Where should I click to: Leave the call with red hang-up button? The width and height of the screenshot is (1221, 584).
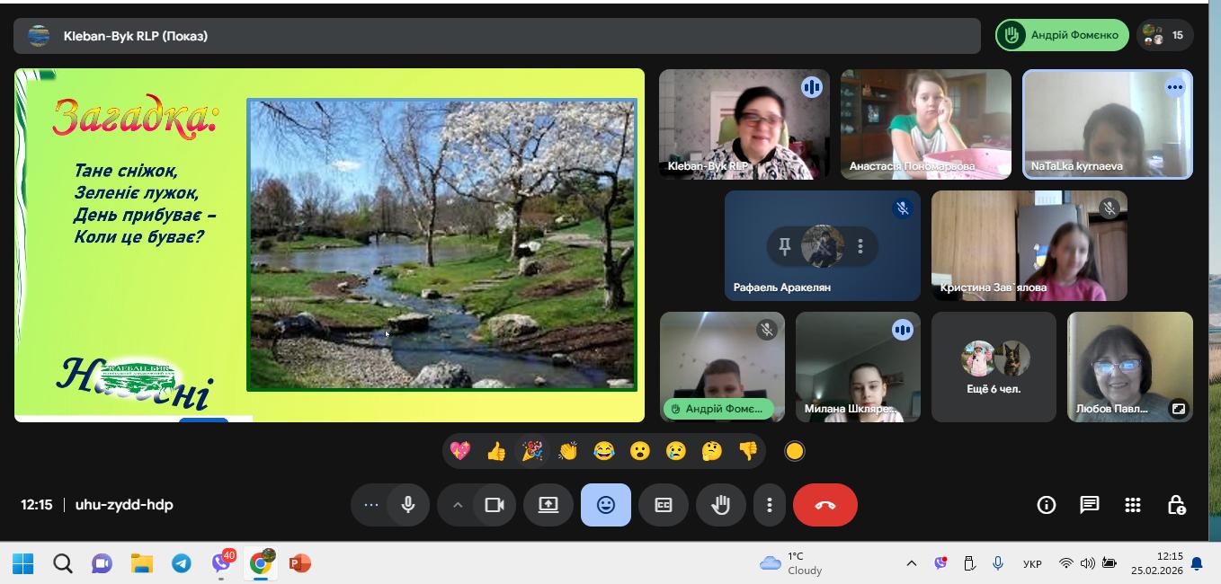pos(825,505)
